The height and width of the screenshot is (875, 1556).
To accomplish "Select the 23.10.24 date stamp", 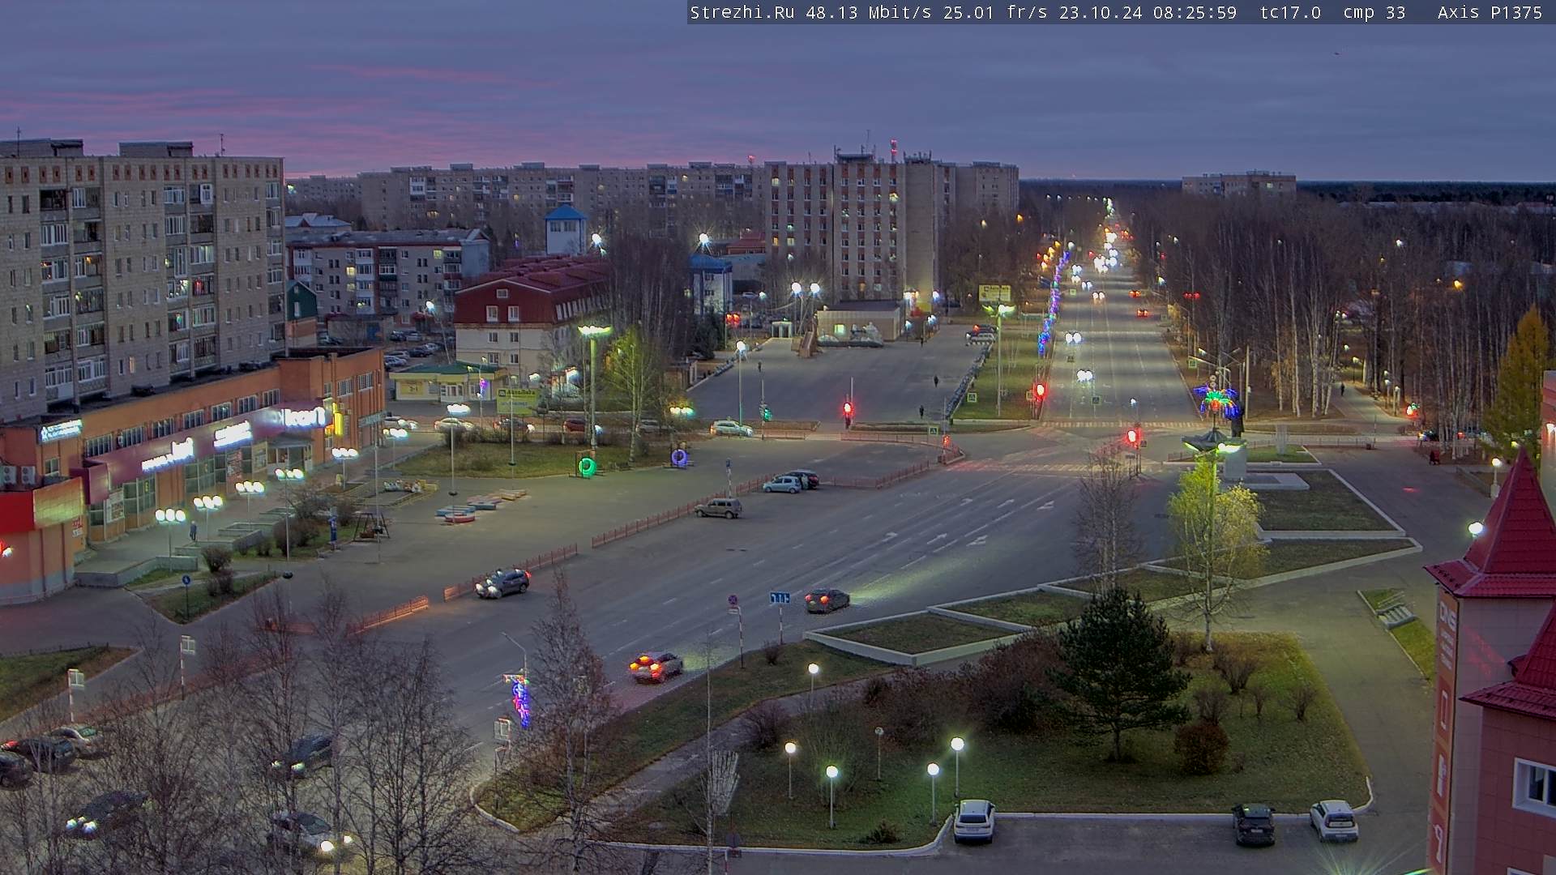I will tap(1100, 13).
